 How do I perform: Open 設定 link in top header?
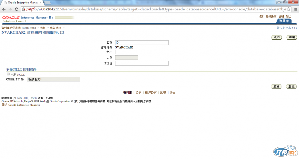coord(261,16)
